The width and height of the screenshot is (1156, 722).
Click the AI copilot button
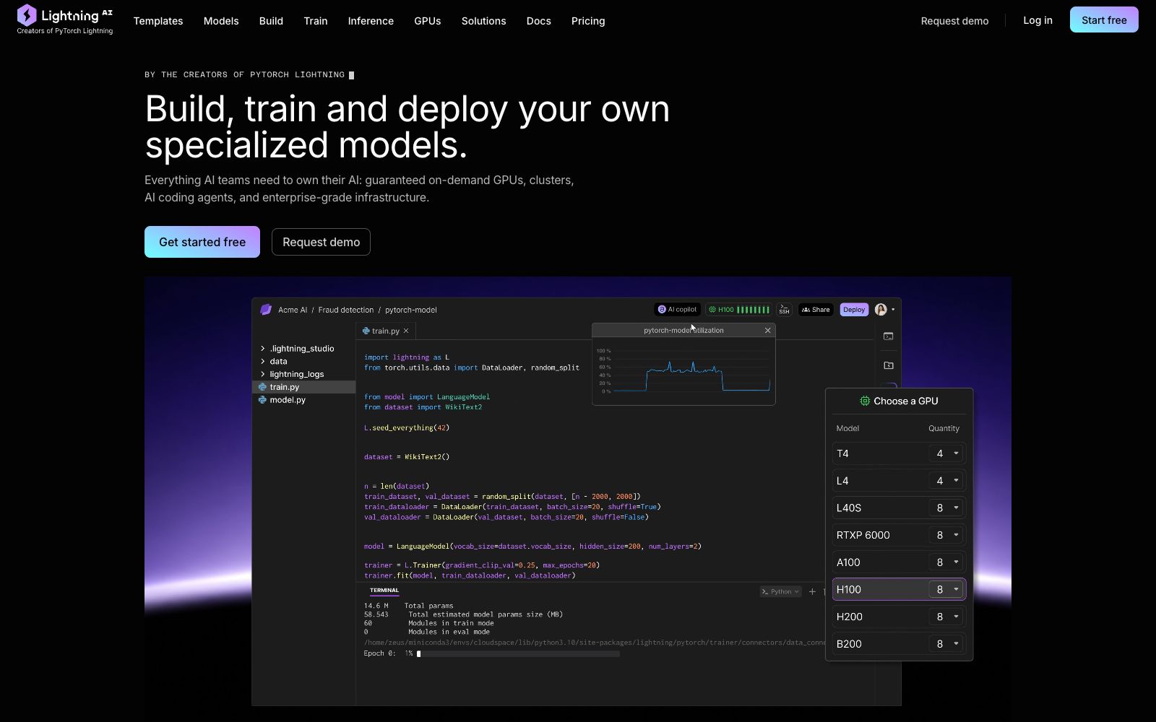tap(677, 310)
